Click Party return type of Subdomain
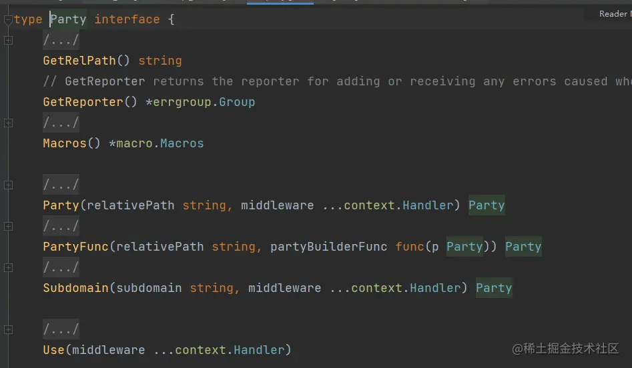The image size is (632, 368). pyautogui.click(x=494, y=288)
